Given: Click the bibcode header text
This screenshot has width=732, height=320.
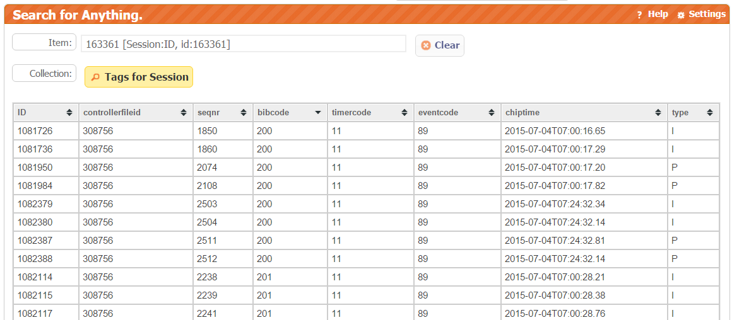Looking at the screenshot, I should click(x=273, y=112).
